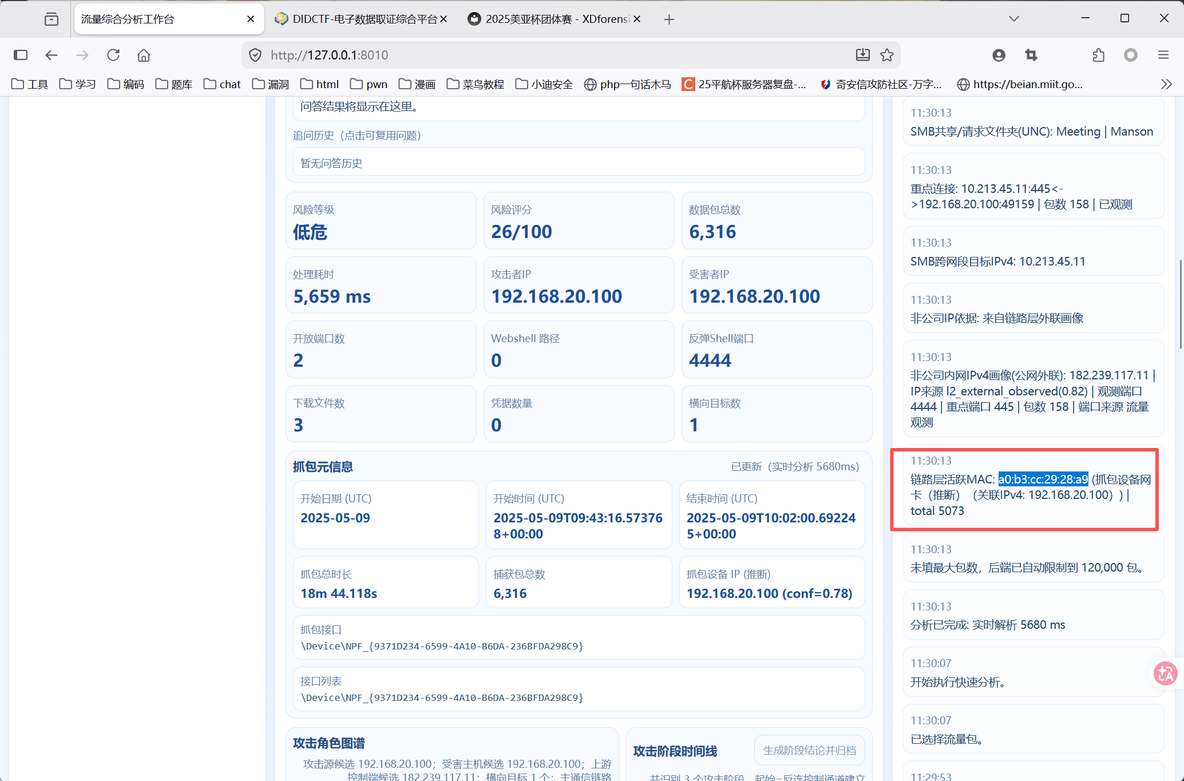
Task: Click the browser reload icon
Action: point(113,55)
